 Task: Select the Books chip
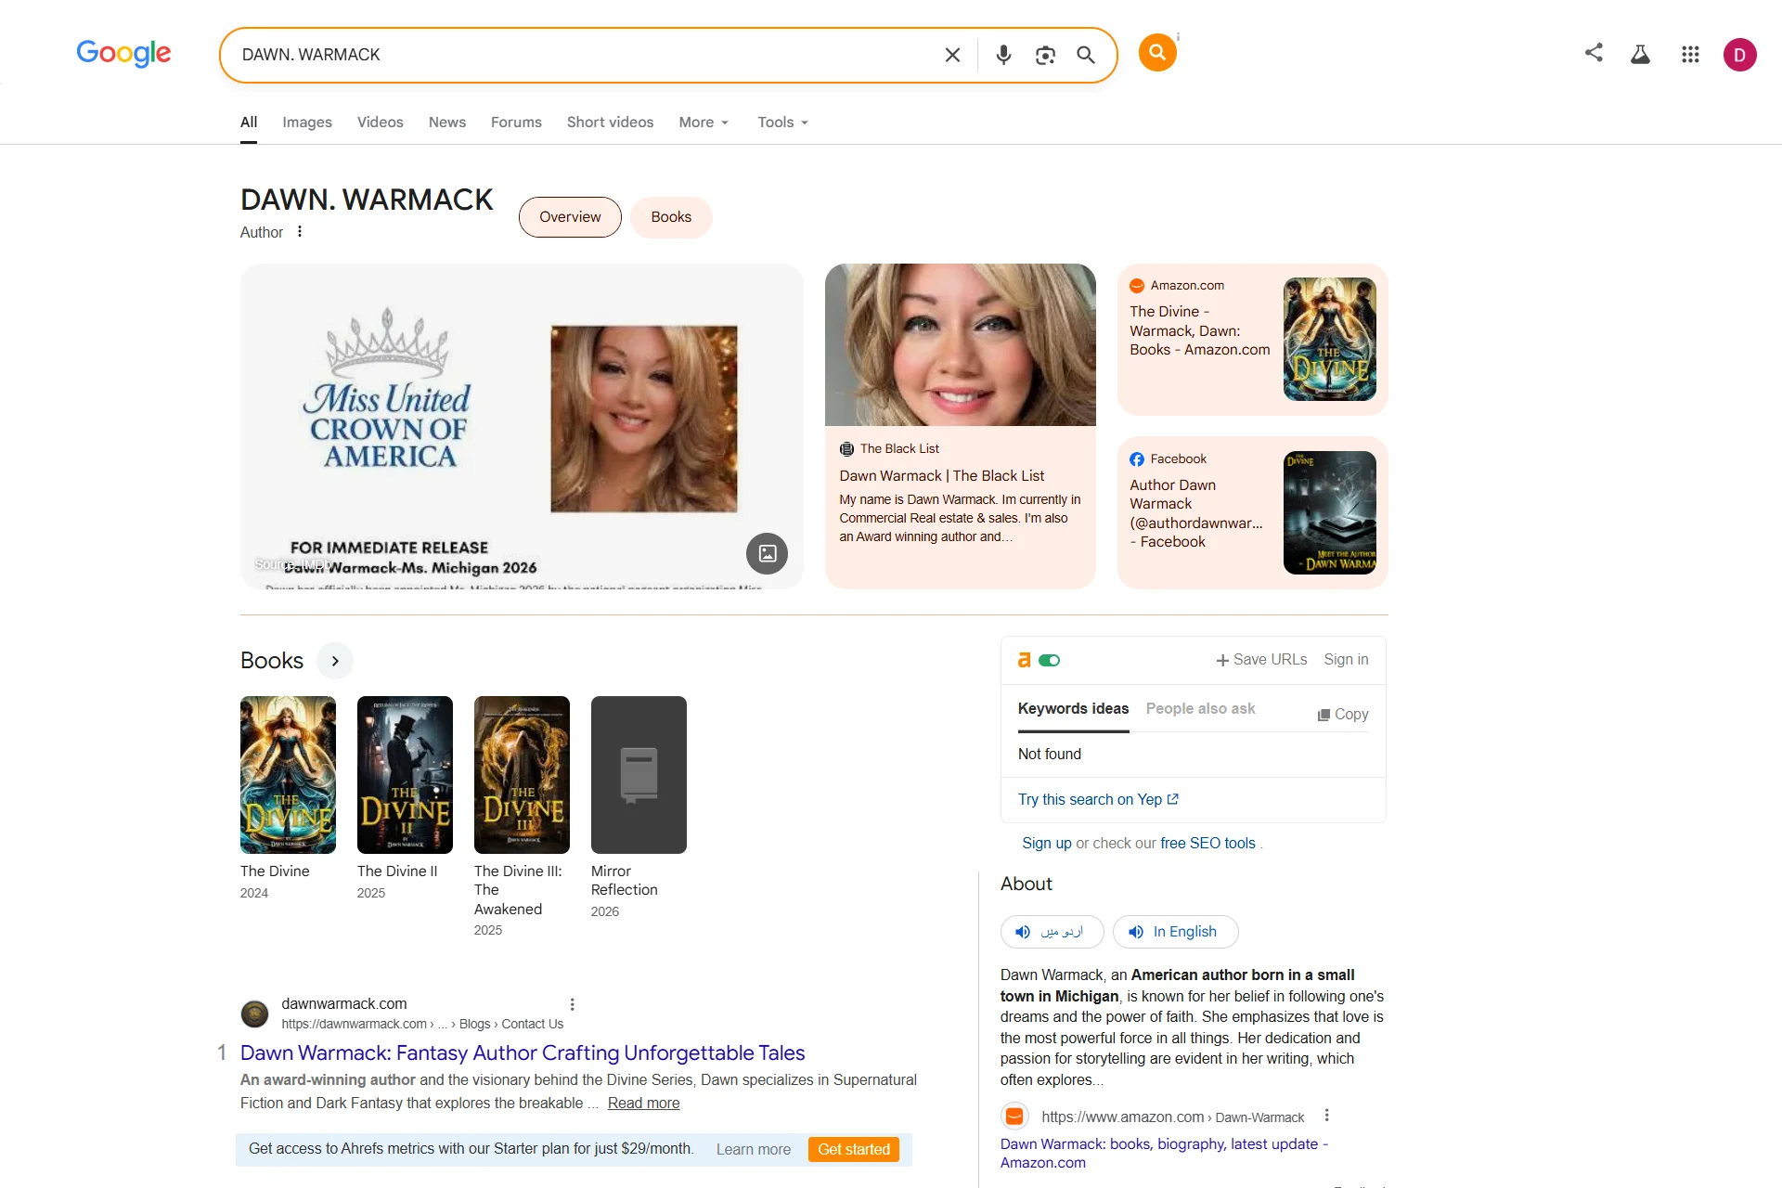pos(671,217)
